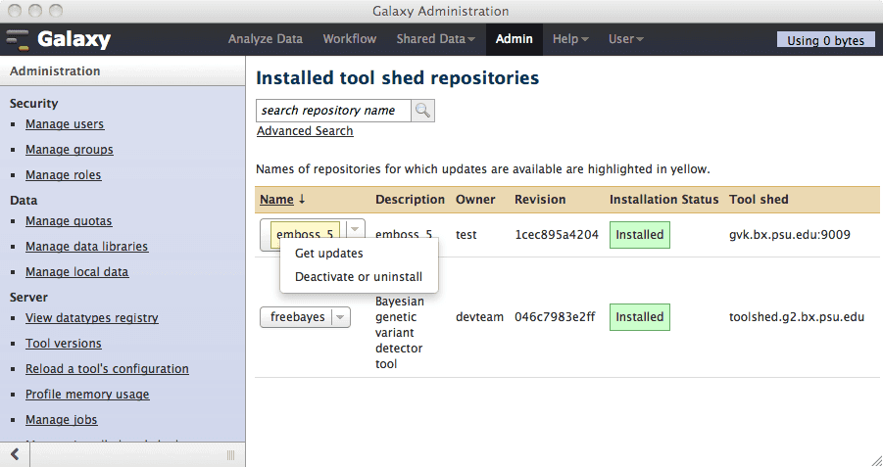Sort by the Name column header
The width and height of the screenshot is (883, 467).
coord(276,200)
